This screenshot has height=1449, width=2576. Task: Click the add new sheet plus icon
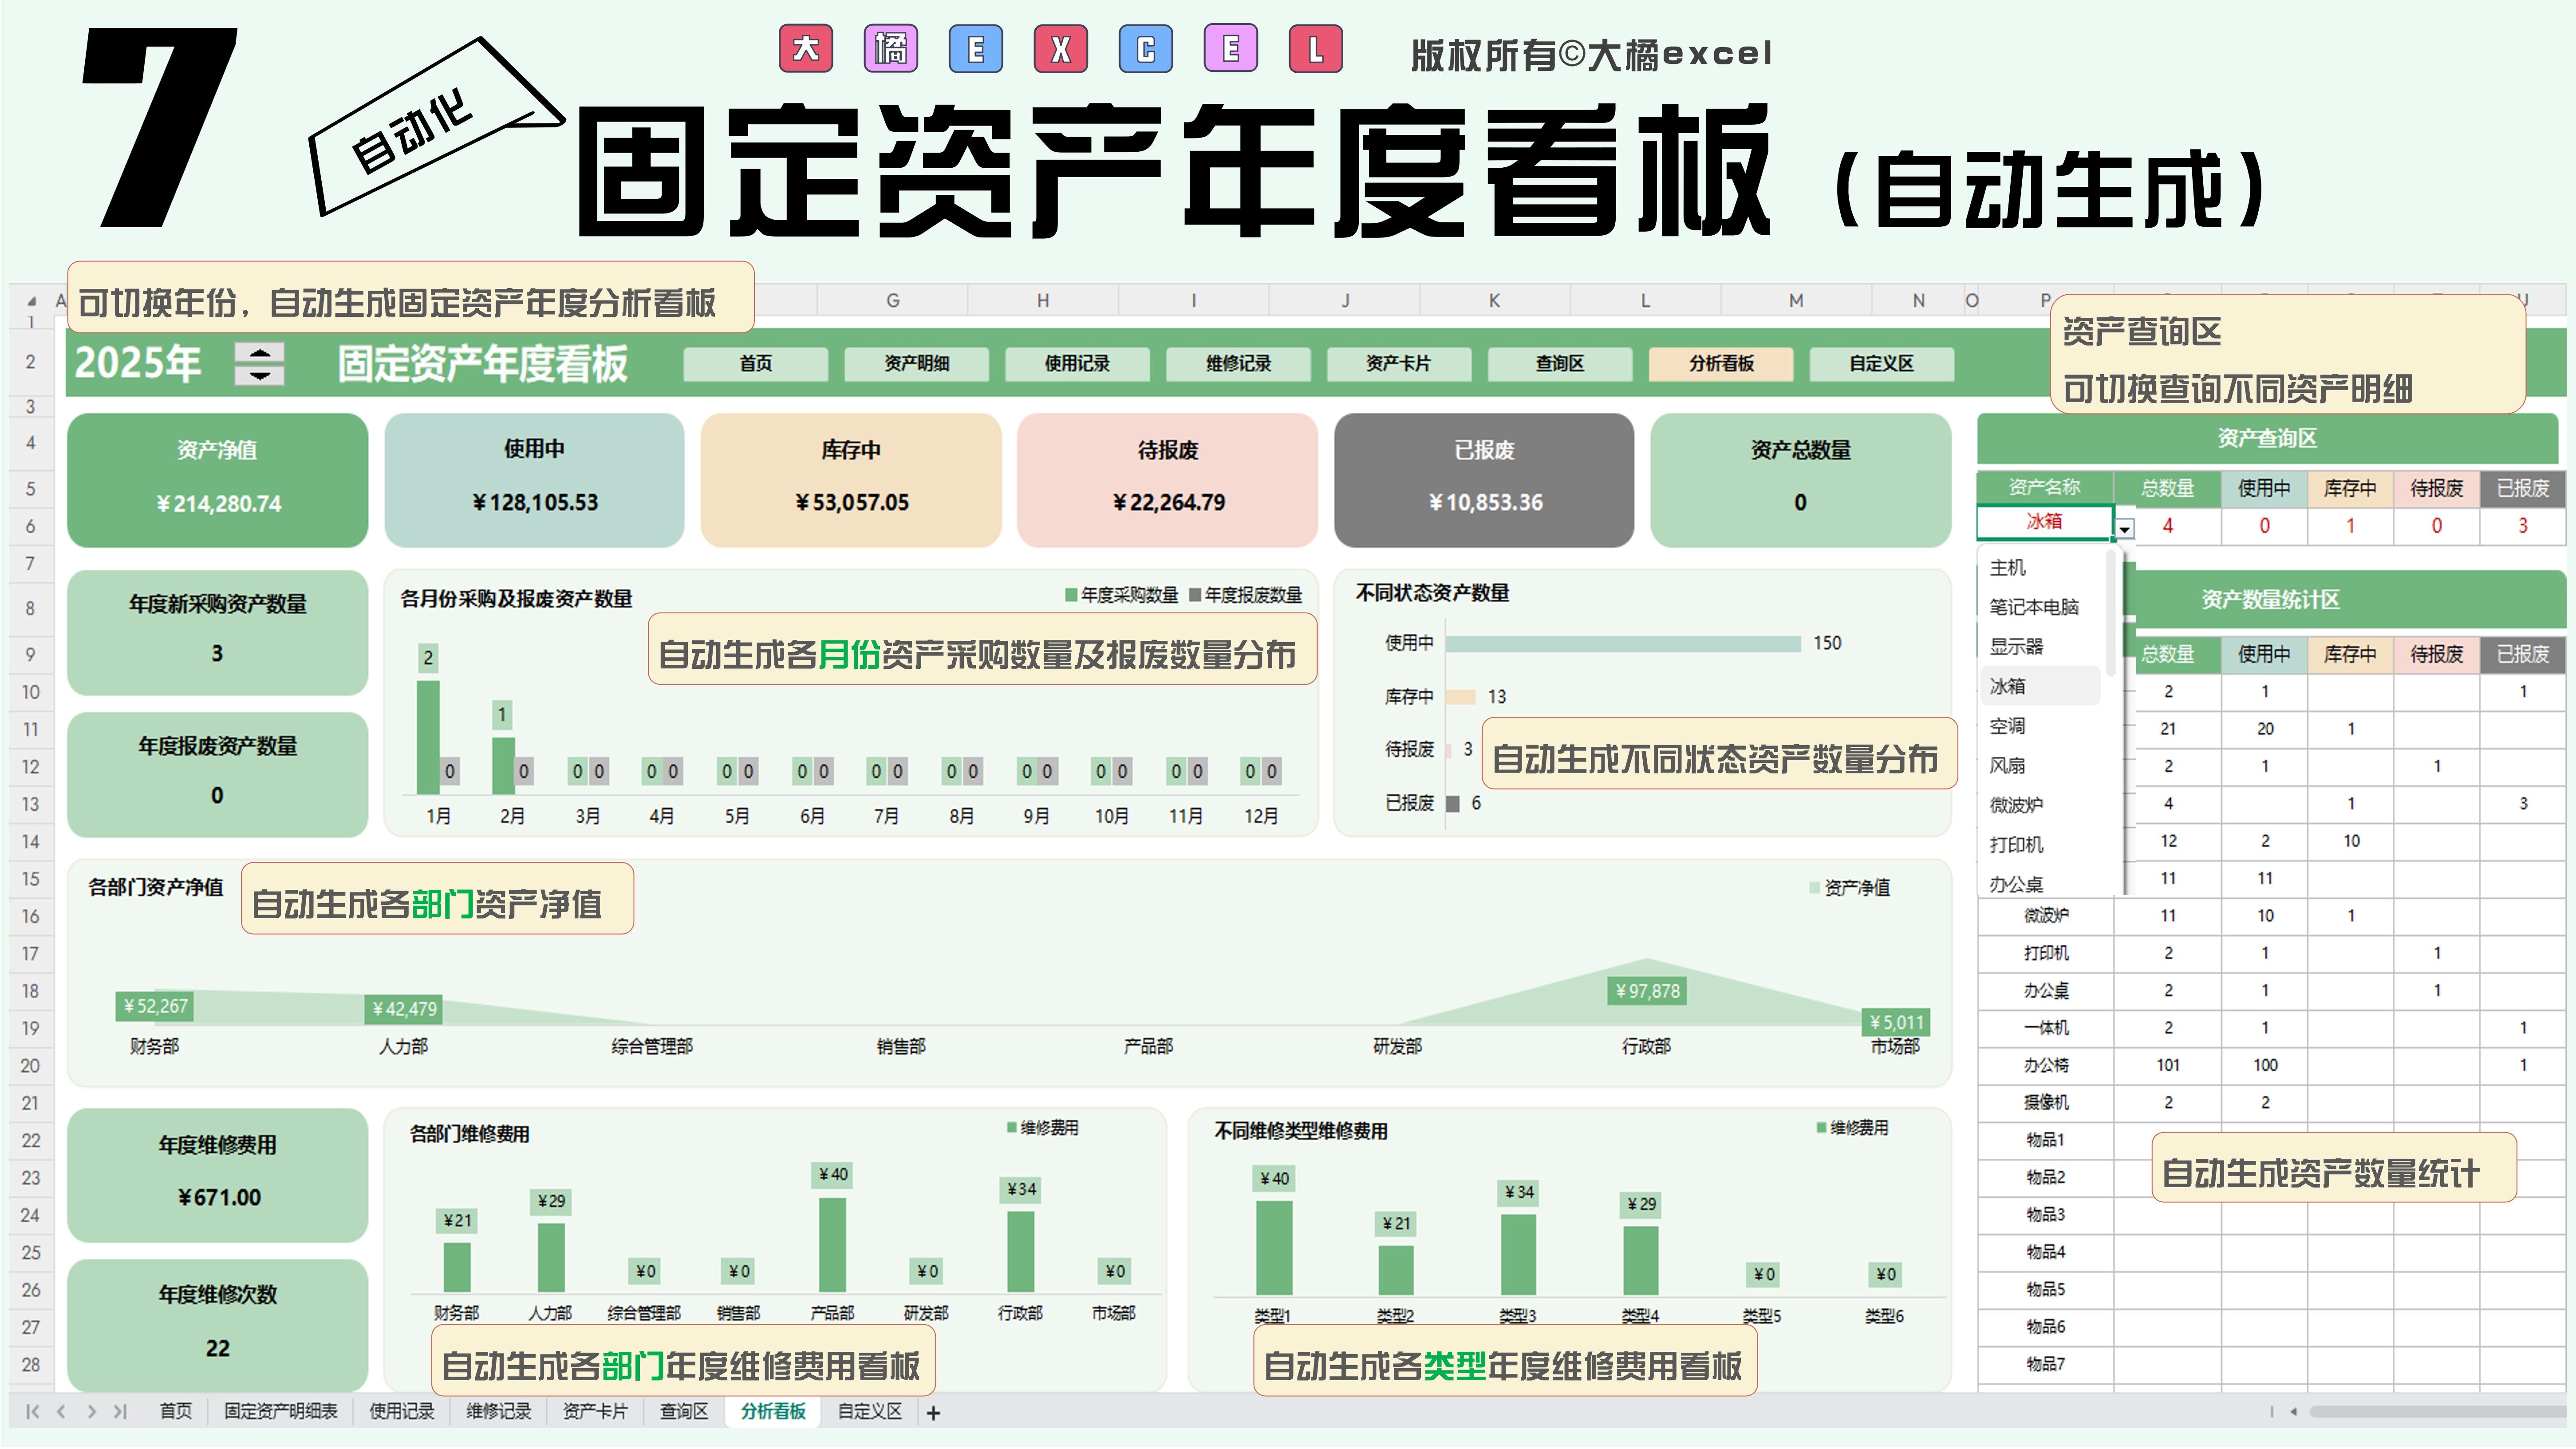tap(933, 1413)
